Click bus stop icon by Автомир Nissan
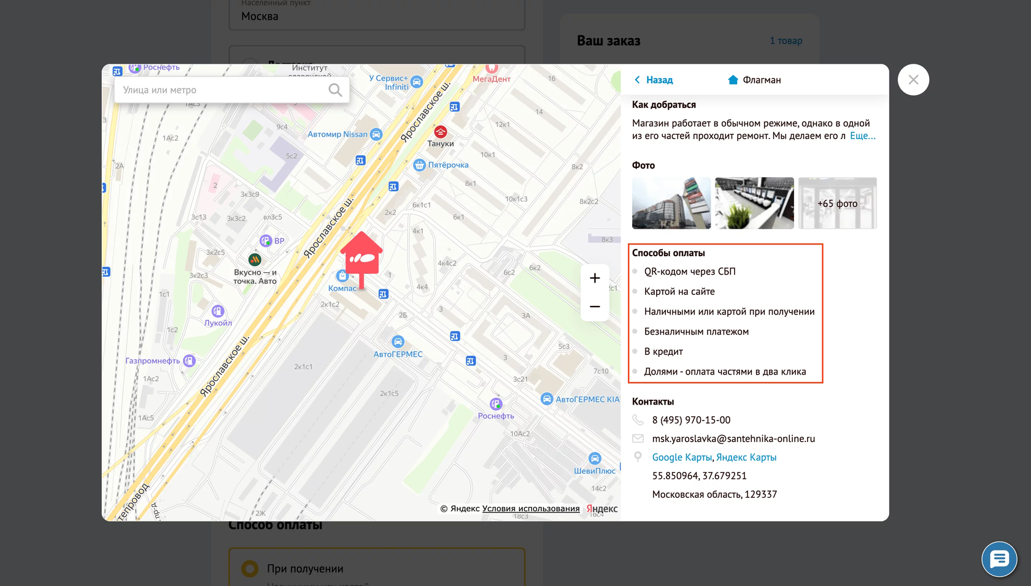1031x586 pixels. click(x=360, y=161)
